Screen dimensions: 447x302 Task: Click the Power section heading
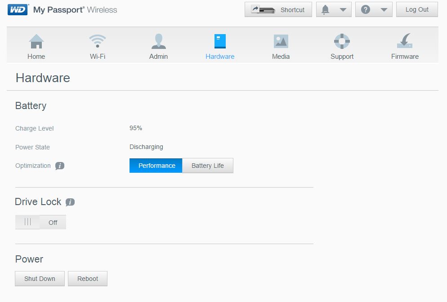pyautogui.click(x=29, y=259)
